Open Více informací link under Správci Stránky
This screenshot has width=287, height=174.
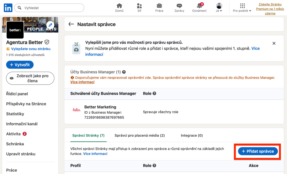pyautogui.click(x=95, y=154)
